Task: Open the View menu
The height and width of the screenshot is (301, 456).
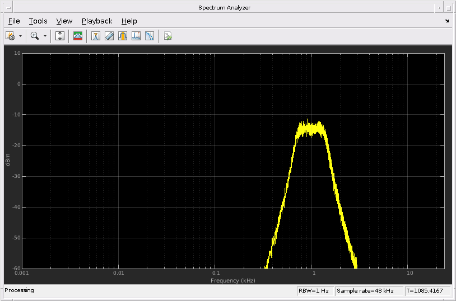Action: (64, 21)
